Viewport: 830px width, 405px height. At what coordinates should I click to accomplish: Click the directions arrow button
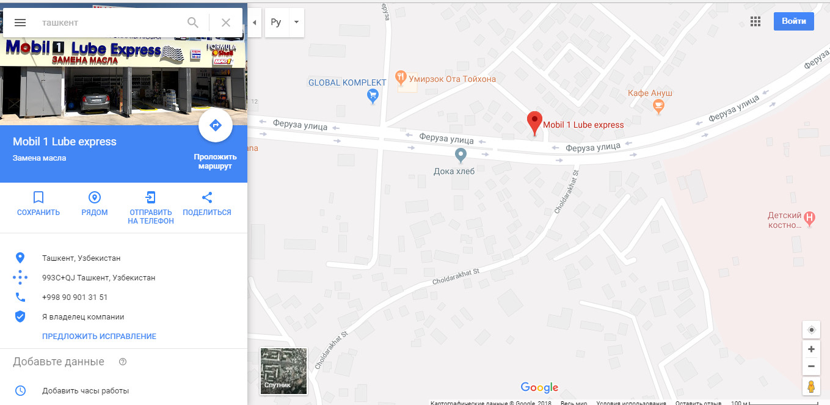pyautogui.click(x=215, y=125)
